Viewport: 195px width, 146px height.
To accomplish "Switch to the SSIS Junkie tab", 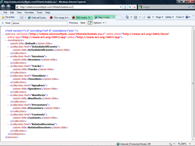I will click(x=83, y=18).
